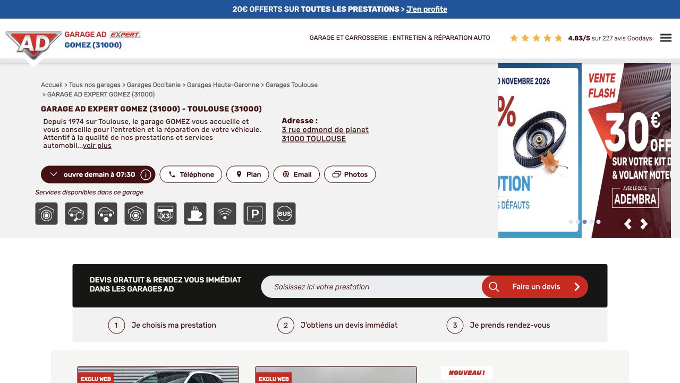Click the parking service icon

pos(254,214)
